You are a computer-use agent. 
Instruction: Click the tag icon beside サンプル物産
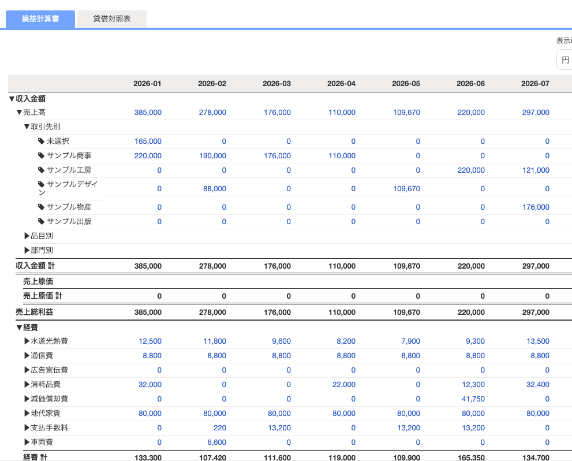[41, 207]
